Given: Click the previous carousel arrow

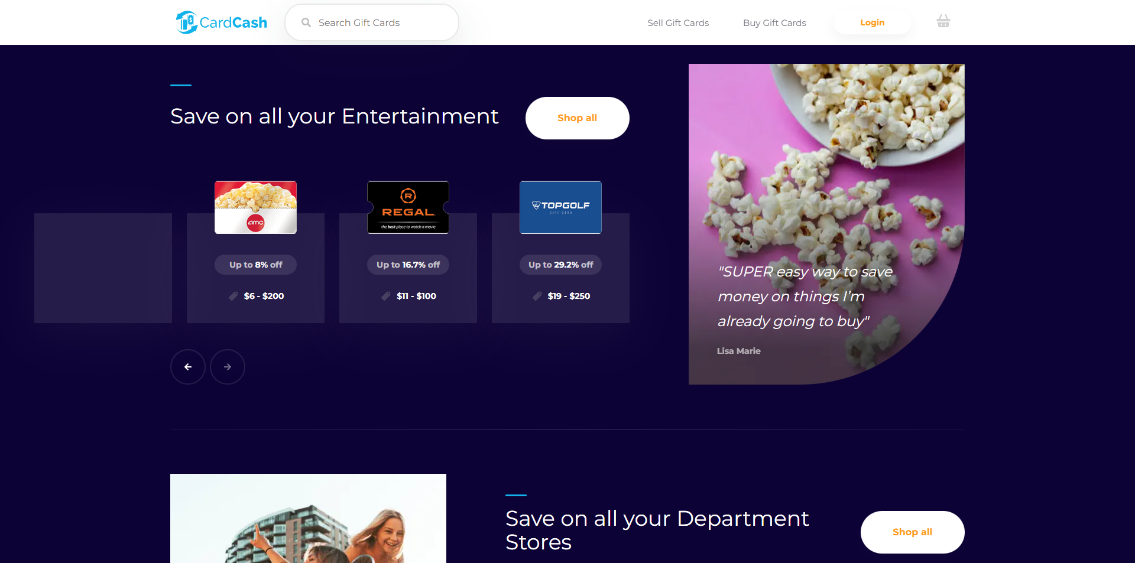Looking at the screenshot, I should (x=188, y=367).
